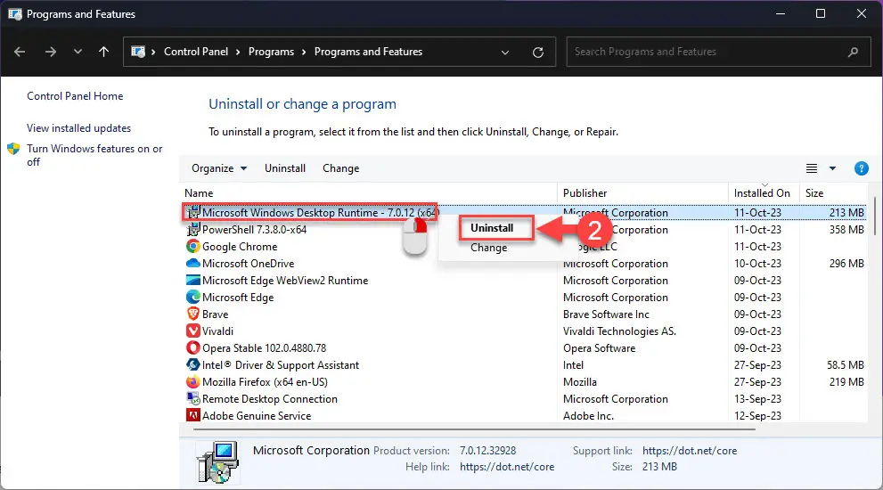Click the installer icon in details pane
Viewport: 883px width, 490px height.
pyautogui.click(x=217, y=461)
